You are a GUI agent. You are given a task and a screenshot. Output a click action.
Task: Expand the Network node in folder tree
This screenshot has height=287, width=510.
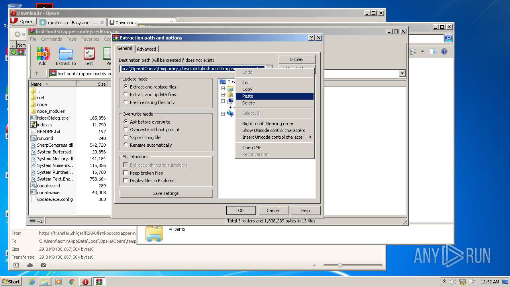(x=223, y=114)
